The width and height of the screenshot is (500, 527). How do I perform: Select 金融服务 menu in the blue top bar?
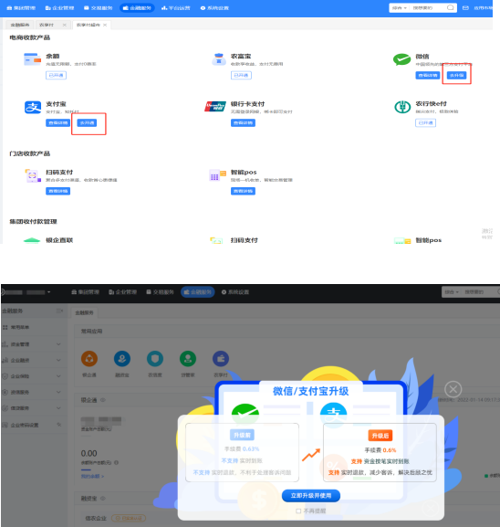(x=137, y=7)
